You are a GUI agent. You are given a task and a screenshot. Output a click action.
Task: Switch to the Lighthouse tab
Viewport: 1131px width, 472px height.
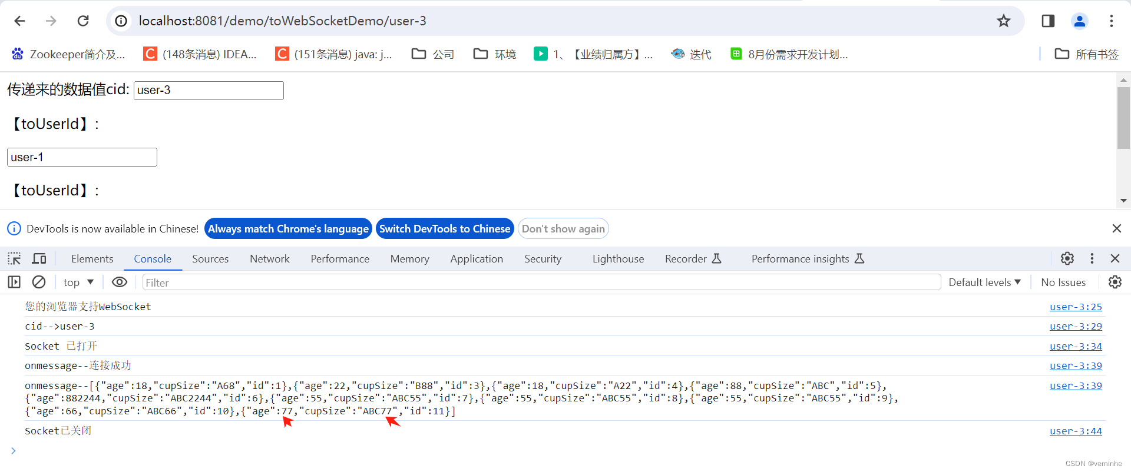618,259
